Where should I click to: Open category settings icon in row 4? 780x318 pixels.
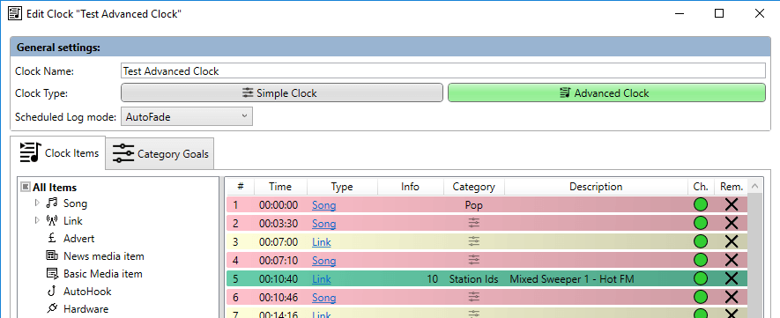coord(474,259)
